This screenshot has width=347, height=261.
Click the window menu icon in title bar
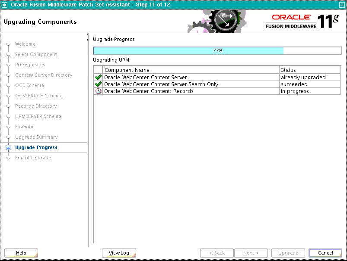(4, 5)
